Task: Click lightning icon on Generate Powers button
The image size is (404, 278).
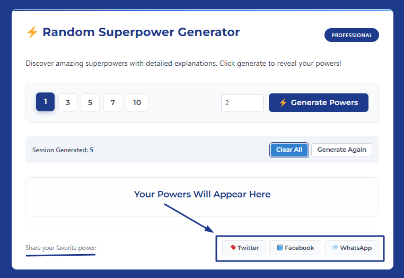Action: coord(283,102)
